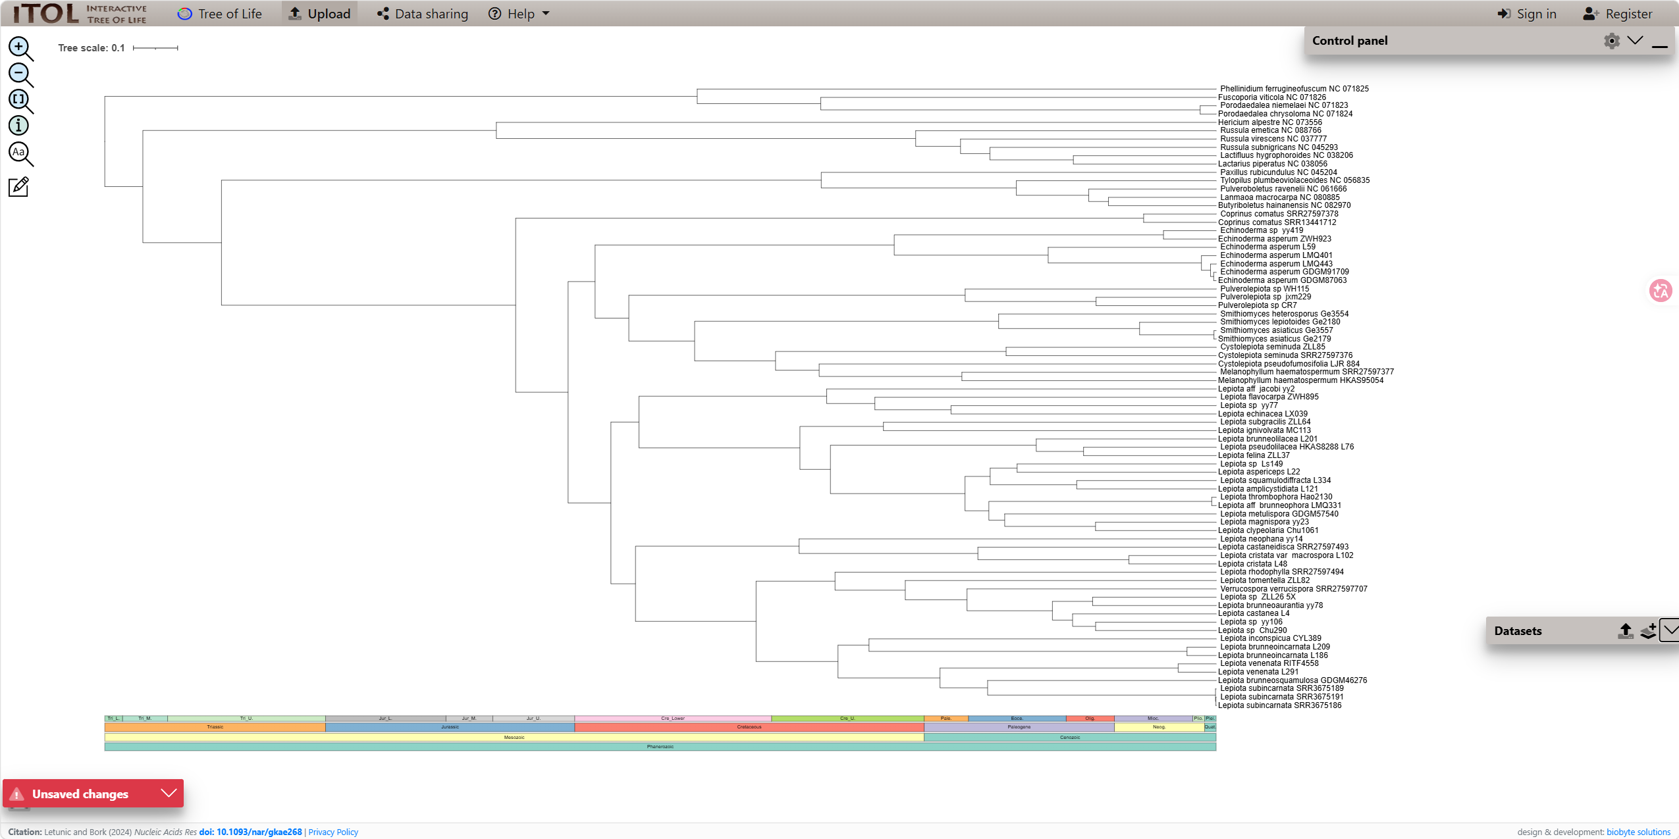Image resolution: width=1679 pixels, height=839 pixels.
Task: Open the Help dropdown menu
Action: coord(519,14)
